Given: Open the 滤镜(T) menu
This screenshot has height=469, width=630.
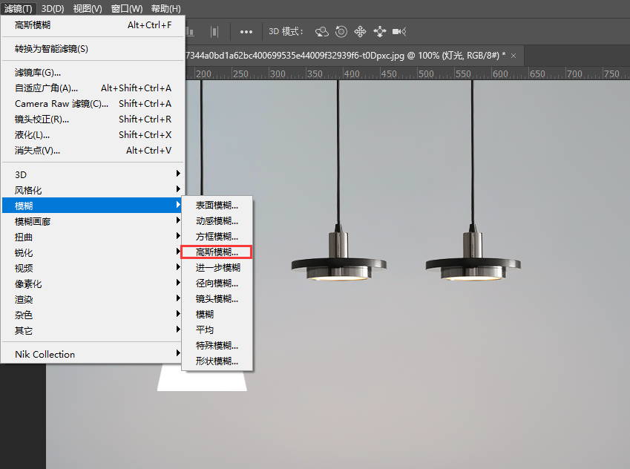Looking at the screenshot, I should [x=18, y=8].
